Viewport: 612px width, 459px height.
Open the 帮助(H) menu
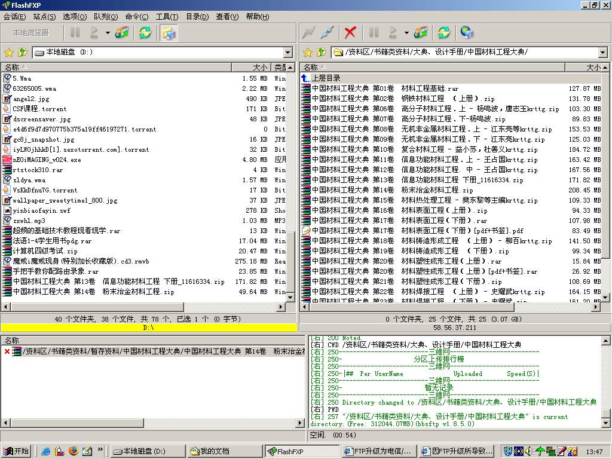click(x=258, y=16)
